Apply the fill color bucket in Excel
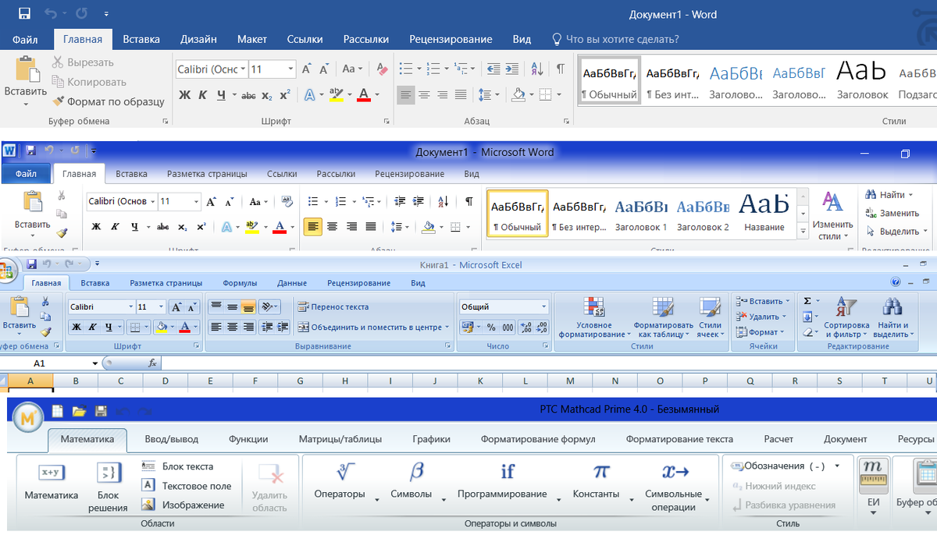This screenshot has height=535, width=937. point(161,328)
